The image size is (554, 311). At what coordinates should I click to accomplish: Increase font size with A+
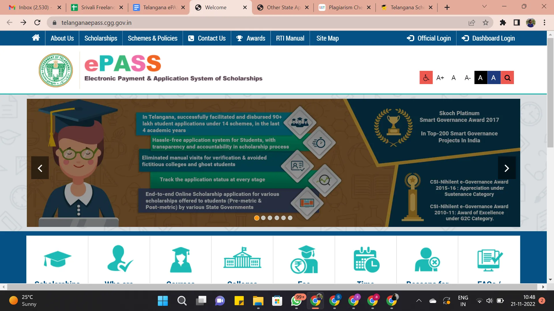coord(440,78)
